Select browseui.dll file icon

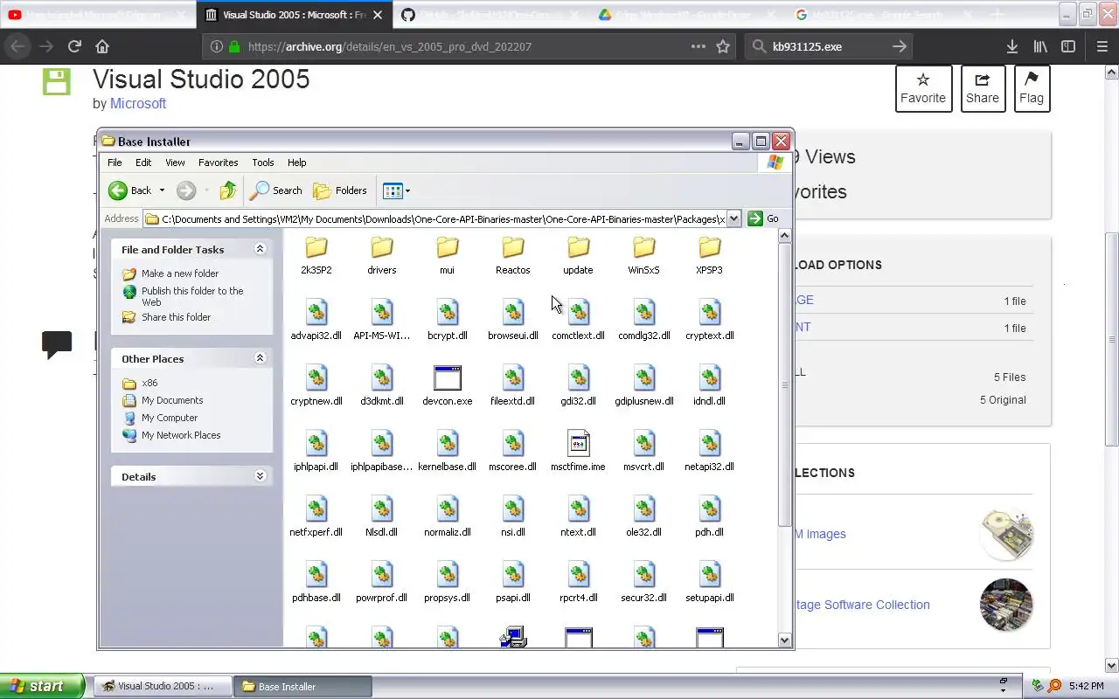point(512,313)
